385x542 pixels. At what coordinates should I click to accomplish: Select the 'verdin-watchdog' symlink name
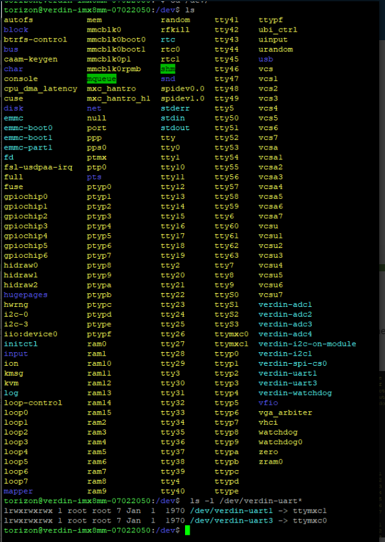pyautogui.click(x=295, y=393)
